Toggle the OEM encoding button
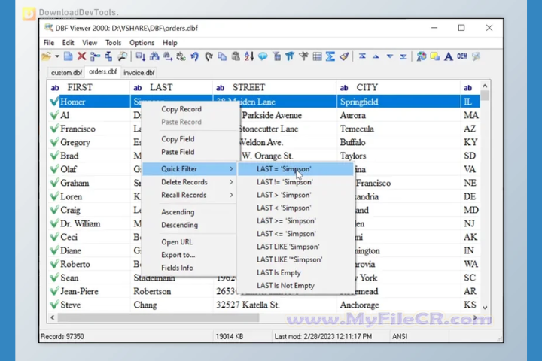 462,56
